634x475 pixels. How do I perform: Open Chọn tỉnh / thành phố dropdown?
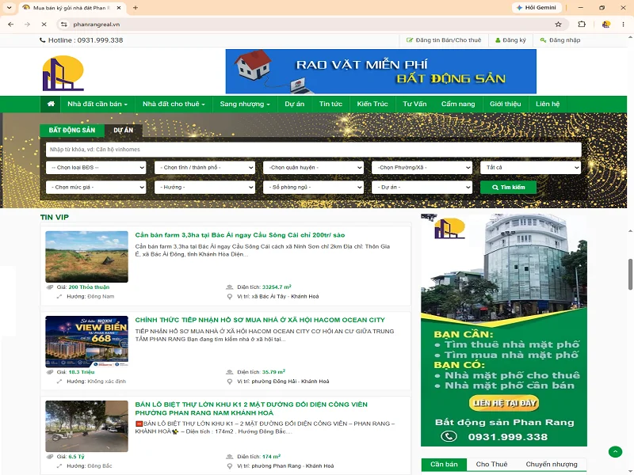click(204, 167)
